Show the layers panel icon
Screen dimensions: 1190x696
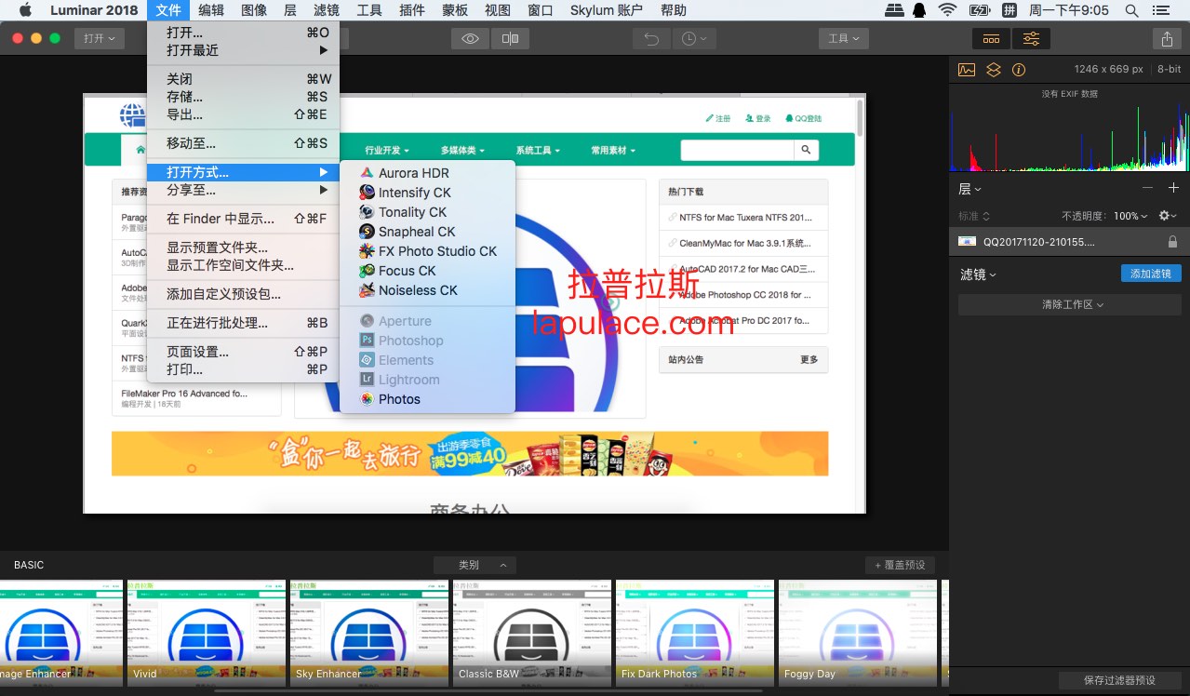tap(994, 70)
